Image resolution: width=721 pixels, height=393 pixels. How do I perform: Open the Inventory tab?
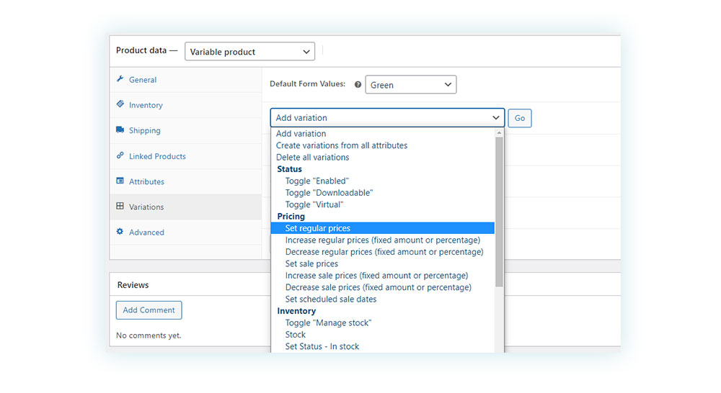[146, 105]
